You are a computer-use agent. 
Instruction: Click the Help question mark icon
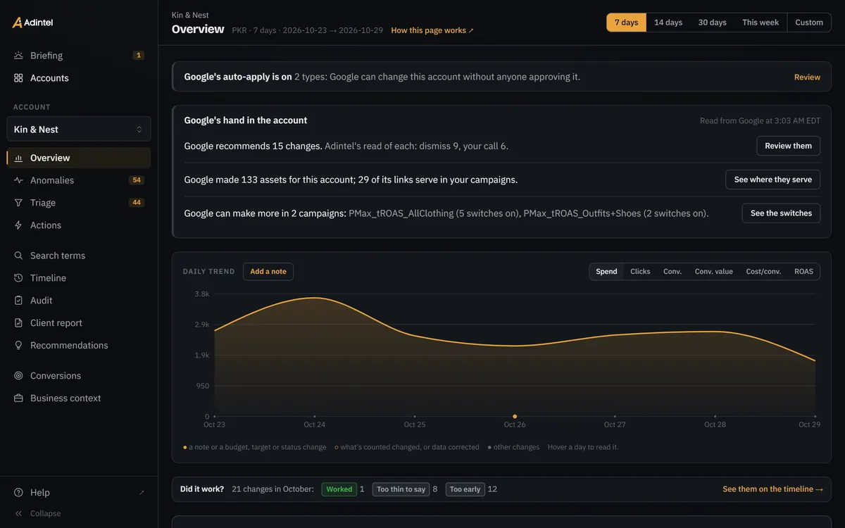(x=18, y=493)
